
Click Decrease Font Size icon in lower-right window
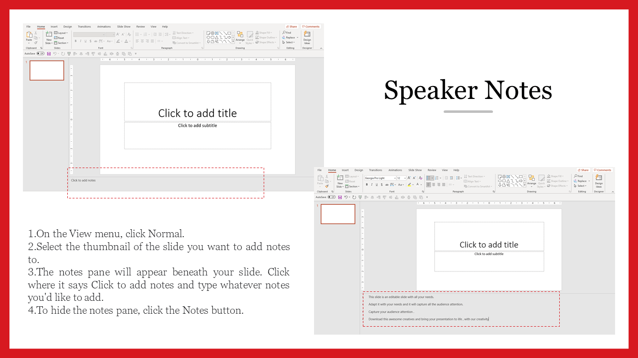tap(415, 178)
